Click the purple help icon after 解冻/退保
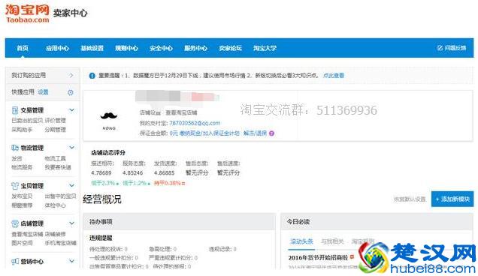 271,133
